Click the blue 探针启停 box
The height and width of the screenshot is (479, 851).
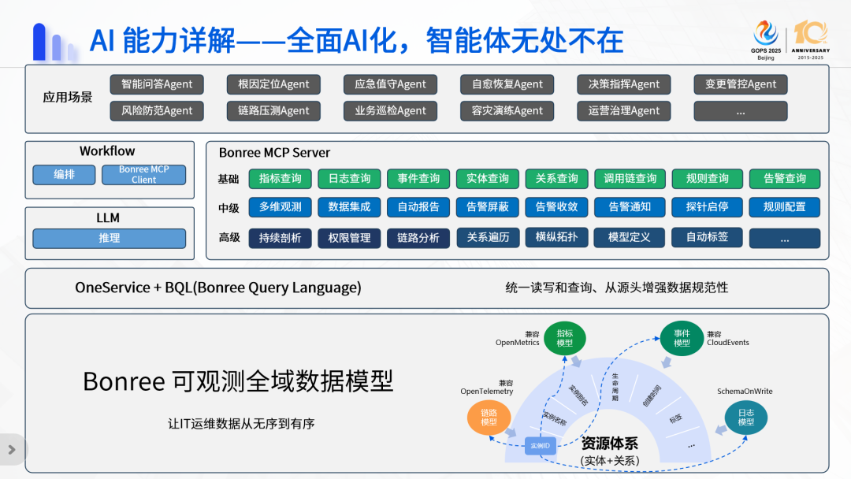click(707, 206)
